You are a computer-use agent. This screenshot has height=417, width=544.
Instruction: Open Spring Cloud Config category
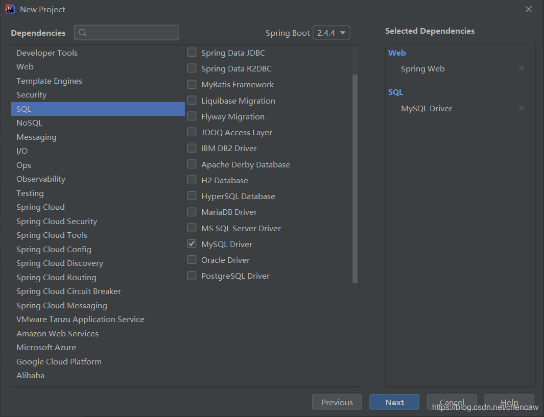click(98, 249)
